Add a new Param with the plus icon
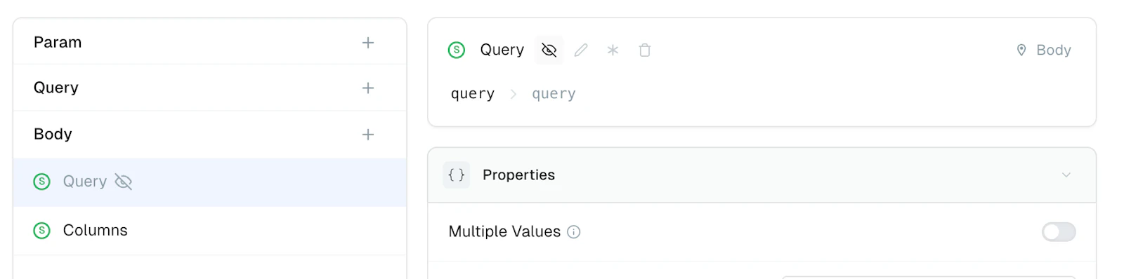The height and width of the screenshot is (279, 1124). point(367,43)
